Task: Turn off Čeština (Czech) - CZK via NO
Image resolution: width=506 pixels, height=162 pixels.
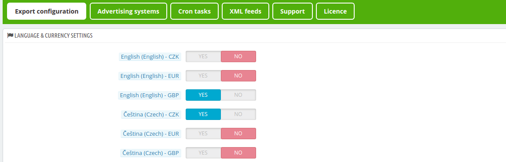Action: click(x=238, y=114)
